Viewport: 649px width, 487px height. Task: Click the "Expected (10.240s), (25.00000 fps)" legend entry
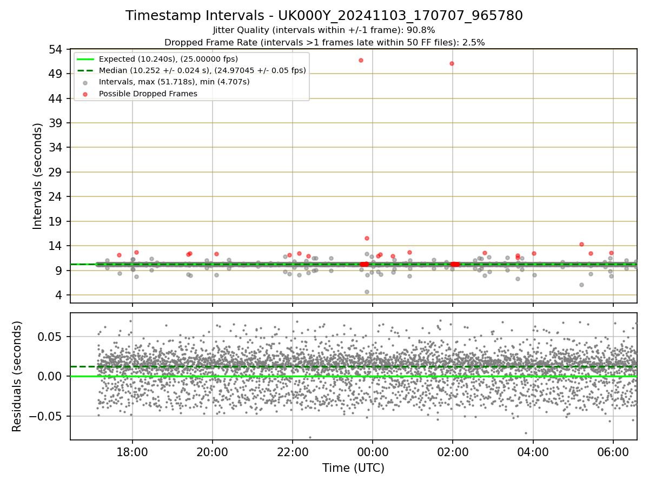coord(168,59)
